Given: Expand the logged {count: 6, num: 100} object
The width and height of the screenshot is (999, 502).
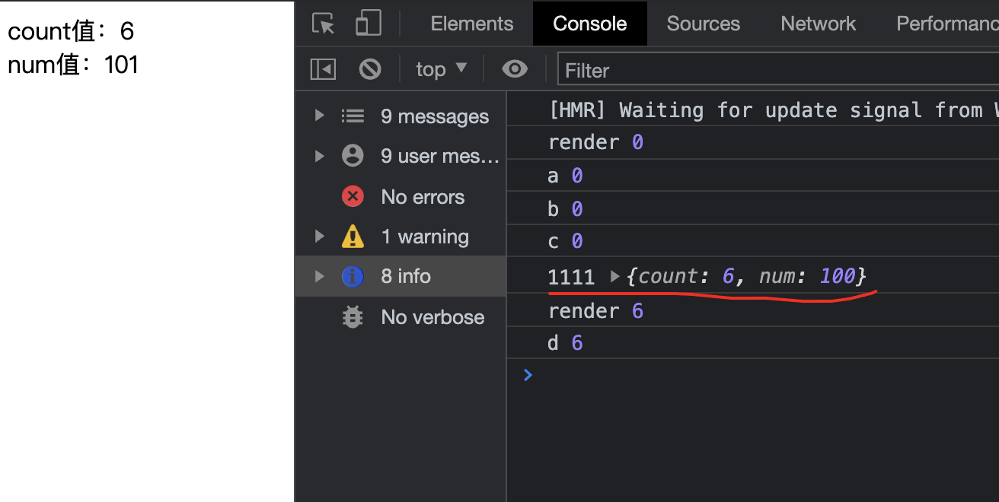Looking at the screenshot, I should coord(615,276).
